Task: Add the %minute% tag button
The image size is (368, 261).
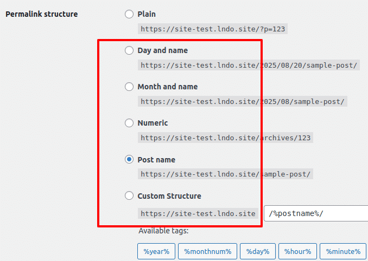Action: [343, 251]
